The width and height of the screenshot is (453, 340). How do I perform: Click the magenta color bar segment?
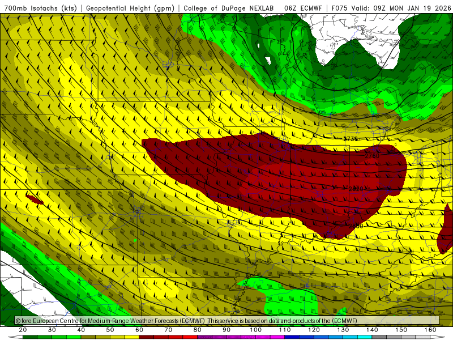click(277, 337)
